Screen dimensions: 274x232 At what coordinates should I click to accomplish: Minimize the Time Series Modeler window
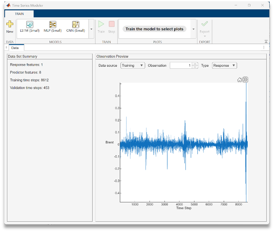236,5
